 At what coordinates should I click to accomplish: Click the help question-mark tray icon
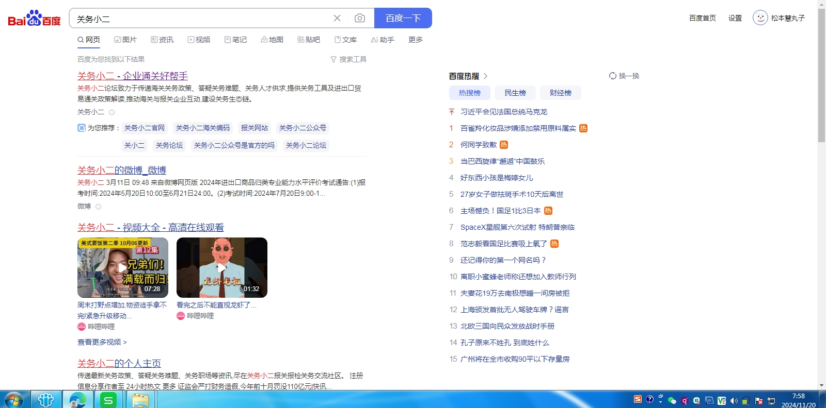pyautogui.click(x=650, y=399)
